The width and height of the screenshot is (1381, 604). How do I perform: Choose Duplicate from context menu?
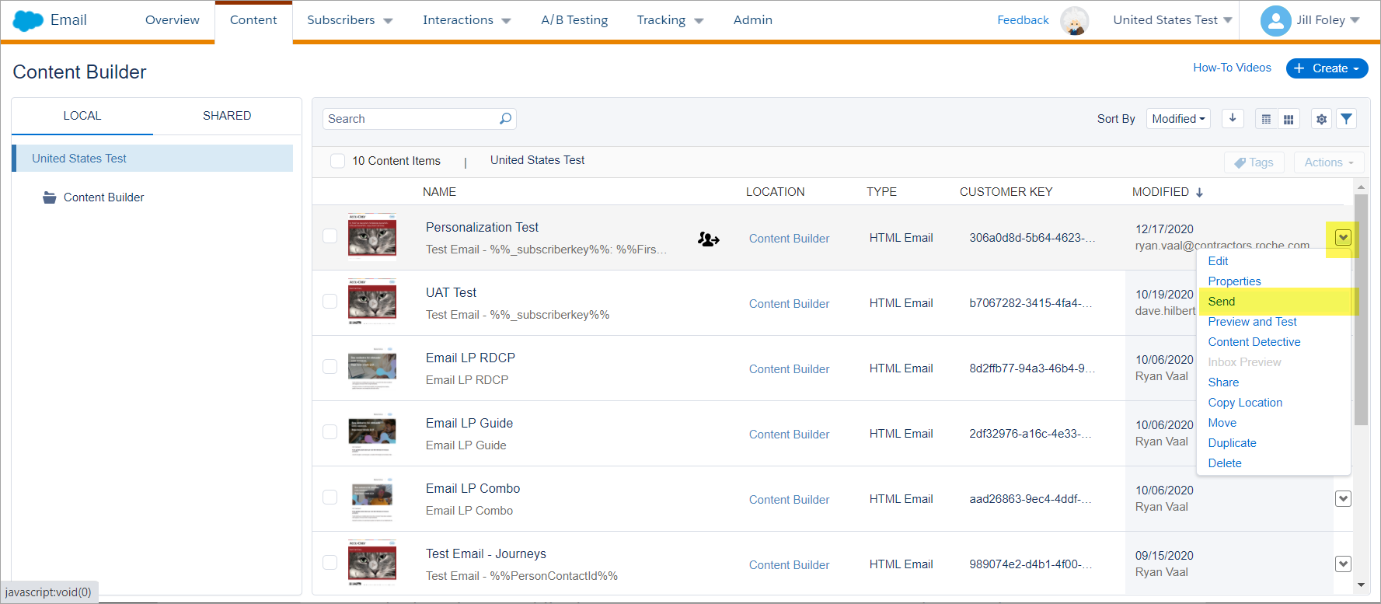pos(1232,443)
